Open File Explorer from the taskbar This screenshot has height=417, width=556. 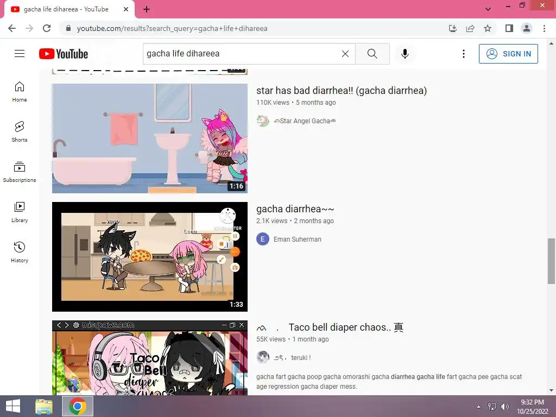(44, 406)
